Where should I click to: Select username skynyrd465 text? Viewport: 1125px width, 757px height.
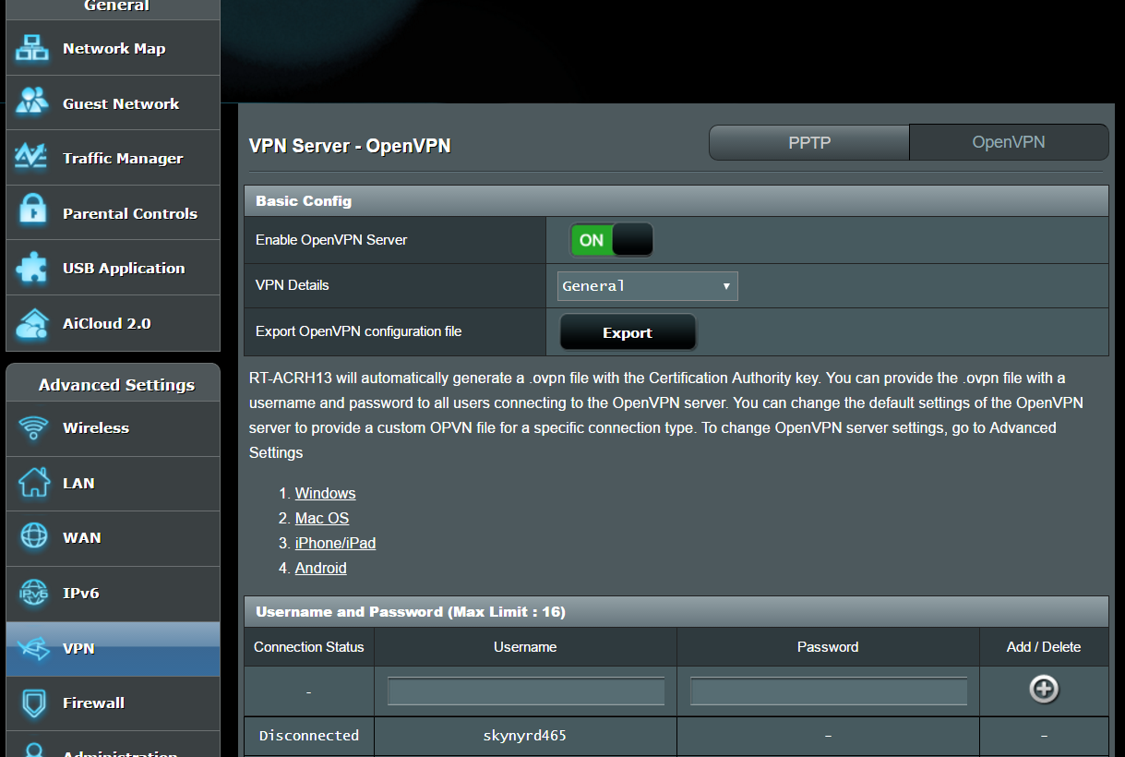tap(524, 736)
